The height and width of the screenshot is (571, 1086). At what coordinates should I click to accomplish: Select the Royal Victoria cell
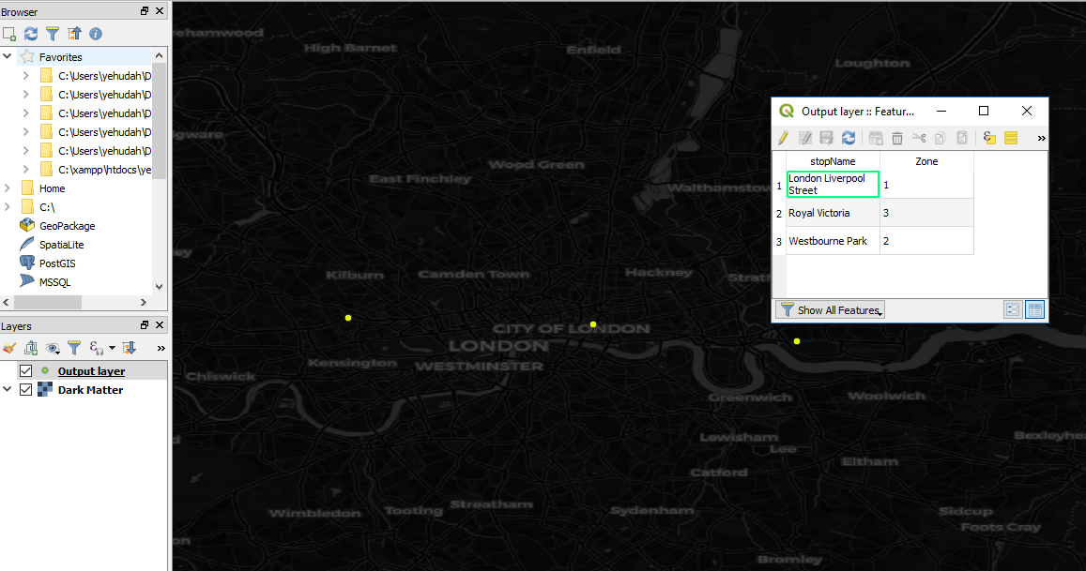pos(832,213)
